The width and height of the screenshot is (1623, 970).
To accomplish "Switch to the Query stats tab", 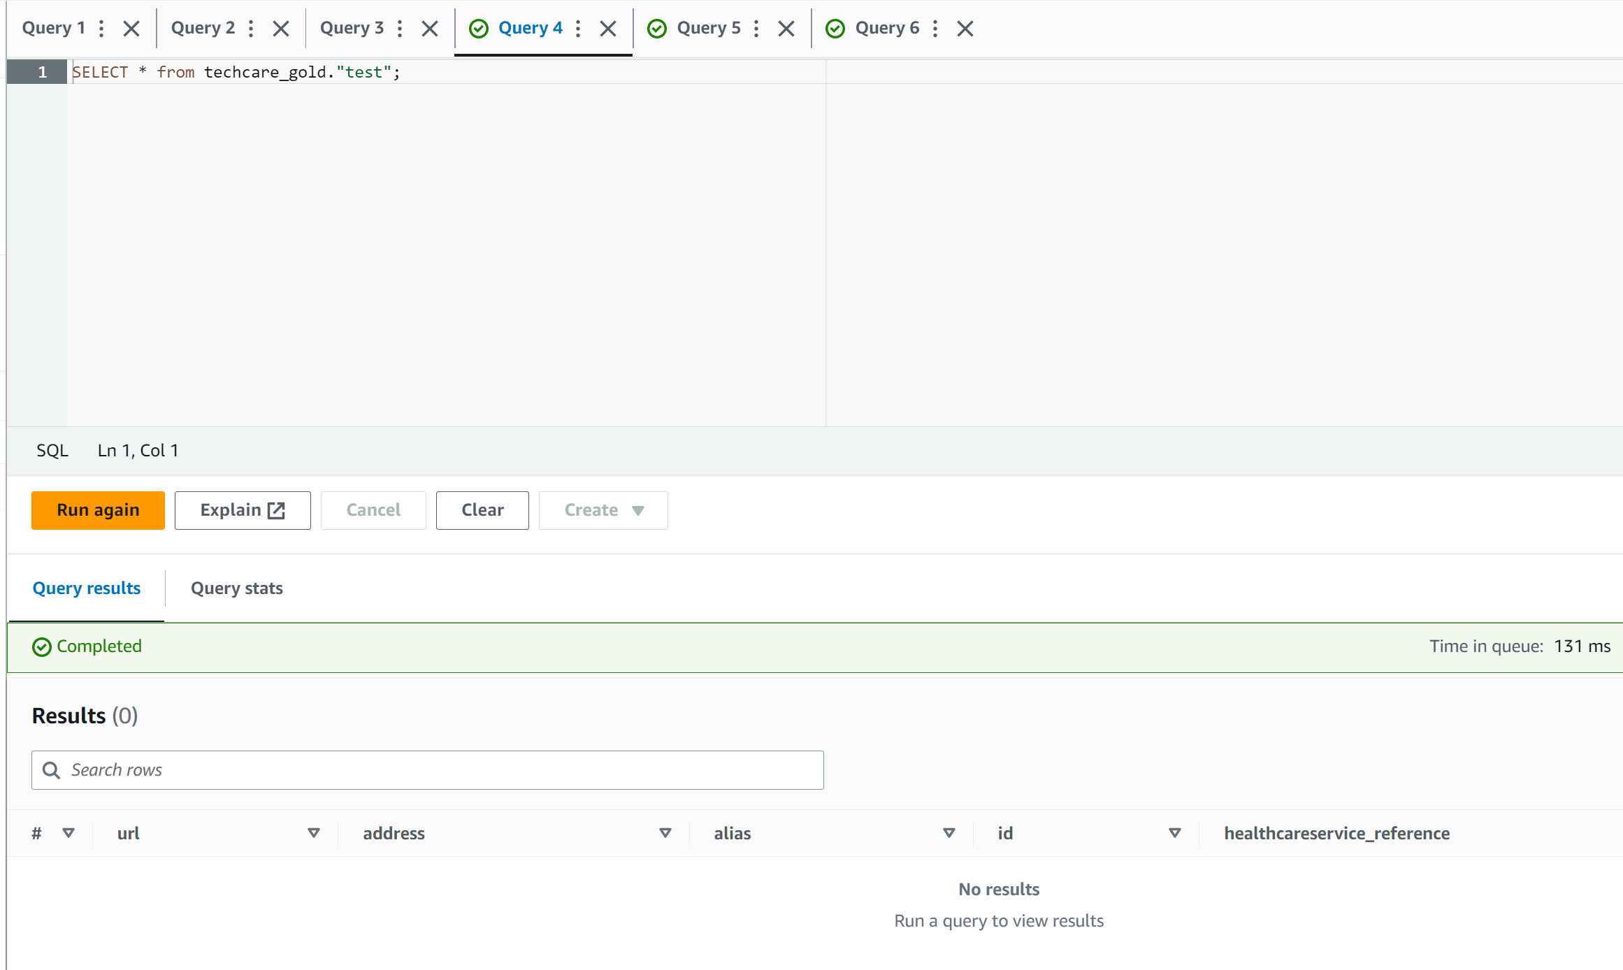I will [x=236, y=588].
